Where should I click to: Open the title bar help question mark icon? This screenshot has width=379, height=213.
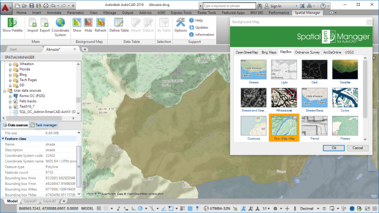323,6
